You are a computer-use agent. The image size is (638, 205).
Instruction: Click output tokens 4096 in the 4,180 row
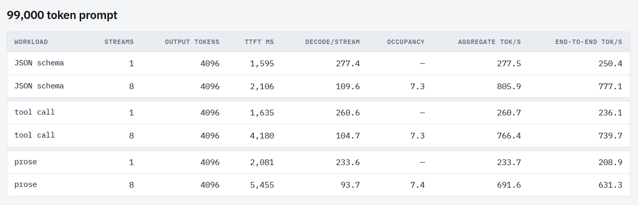pyautogui.click(x=210, y=135)
